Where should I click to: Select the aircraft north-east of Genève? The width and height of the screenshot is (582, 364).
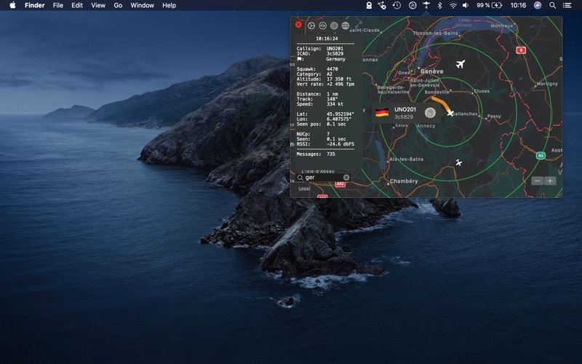click(461, 64)
